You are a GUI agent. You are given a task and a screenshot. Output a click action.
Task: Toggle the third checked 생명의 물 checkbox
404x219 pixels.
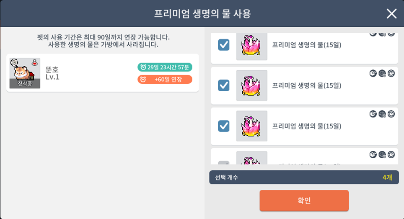(224, 126)
